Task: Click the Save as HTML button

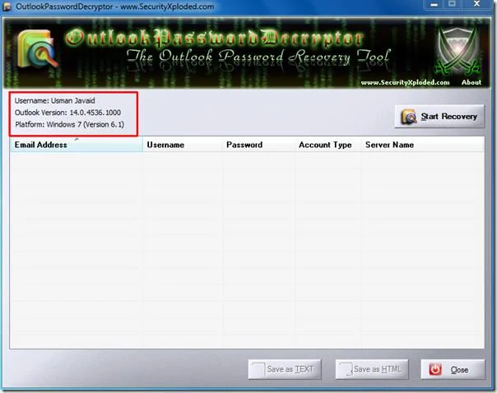Action: coord(372,369)
